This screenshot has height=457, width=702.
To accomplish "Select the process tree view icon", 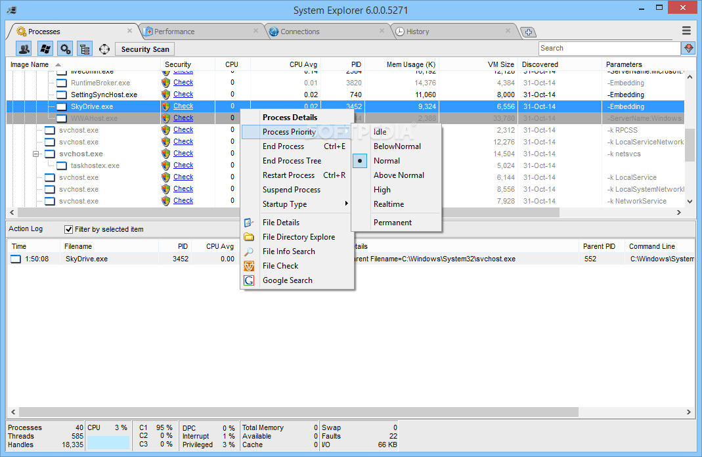I will (x=85, y=49).
